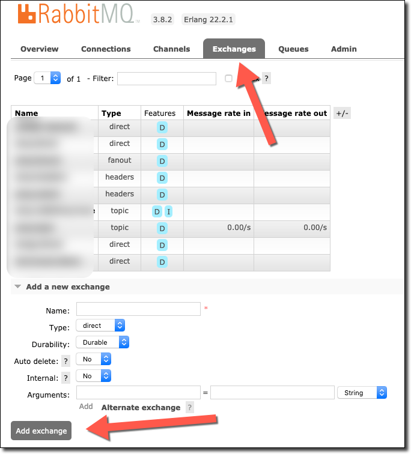Click D badge in topic row with 0.00/s
Screen dimensions: 411x454
pos(162,228)
